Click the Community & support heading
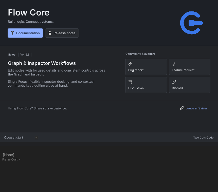Image resolution: width=218 pixels, height=192 pixels. 140,54
